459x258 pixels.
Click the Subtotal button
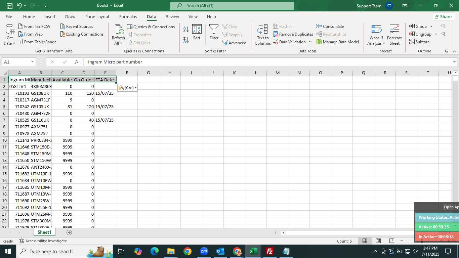click(420, 42)
